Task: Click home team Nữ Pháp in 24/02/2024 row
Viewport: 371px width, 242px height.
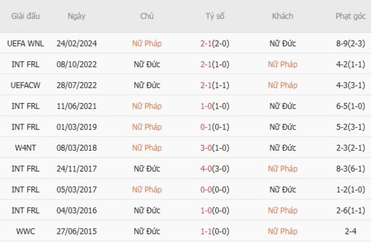Action: click(147, 43)
